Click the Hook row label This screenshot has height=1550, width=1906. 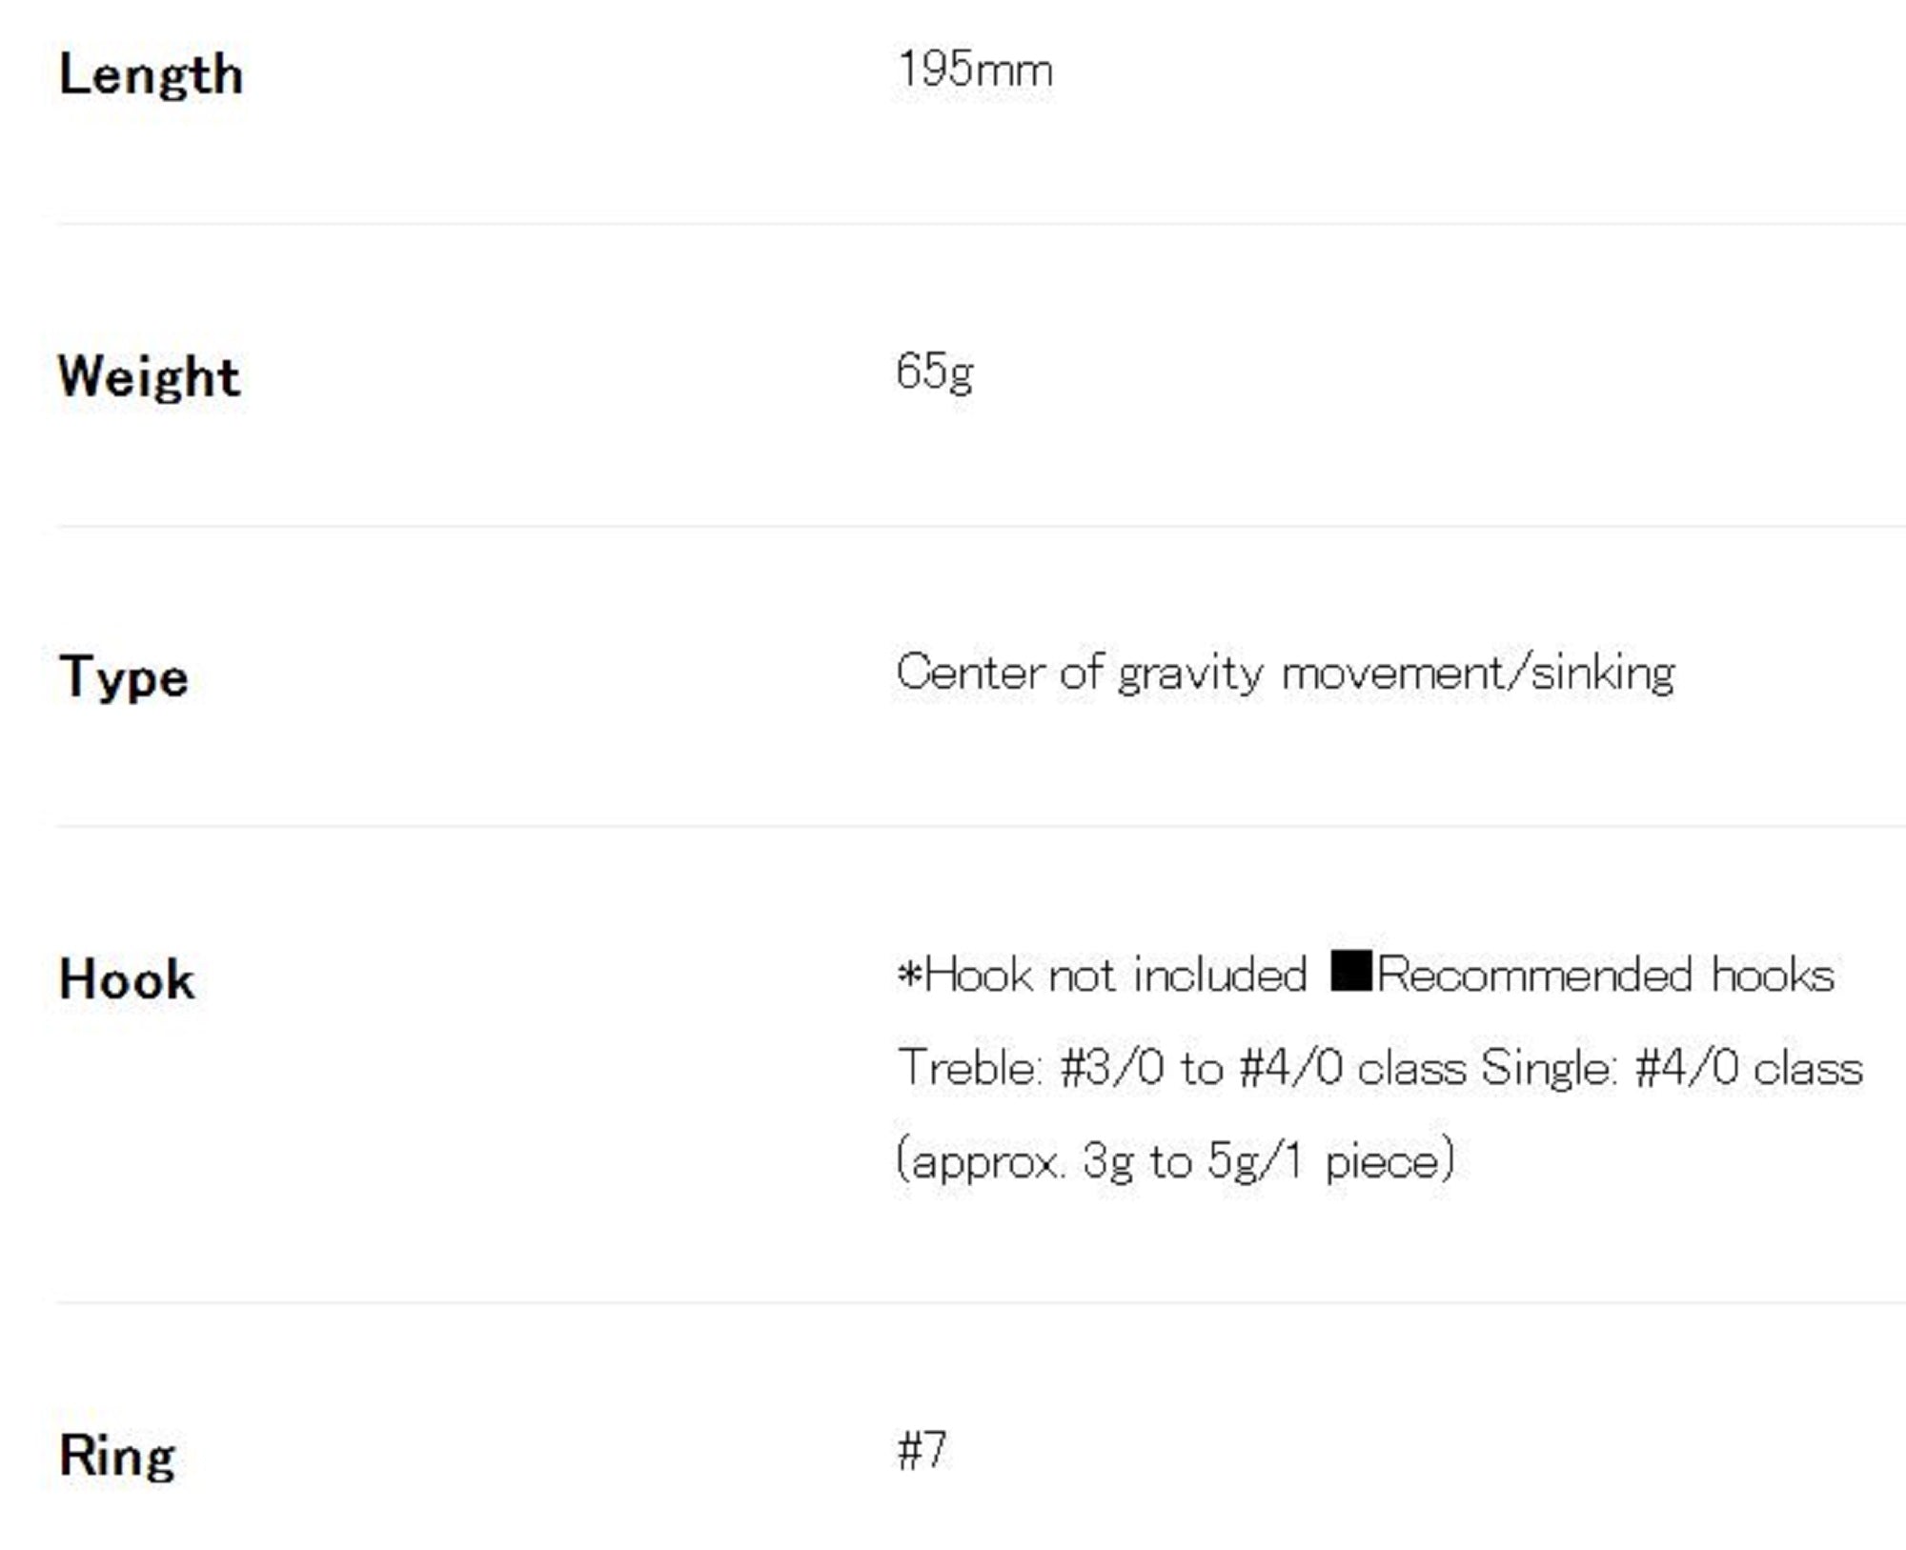pyautogui.click(x=127, y=979)
